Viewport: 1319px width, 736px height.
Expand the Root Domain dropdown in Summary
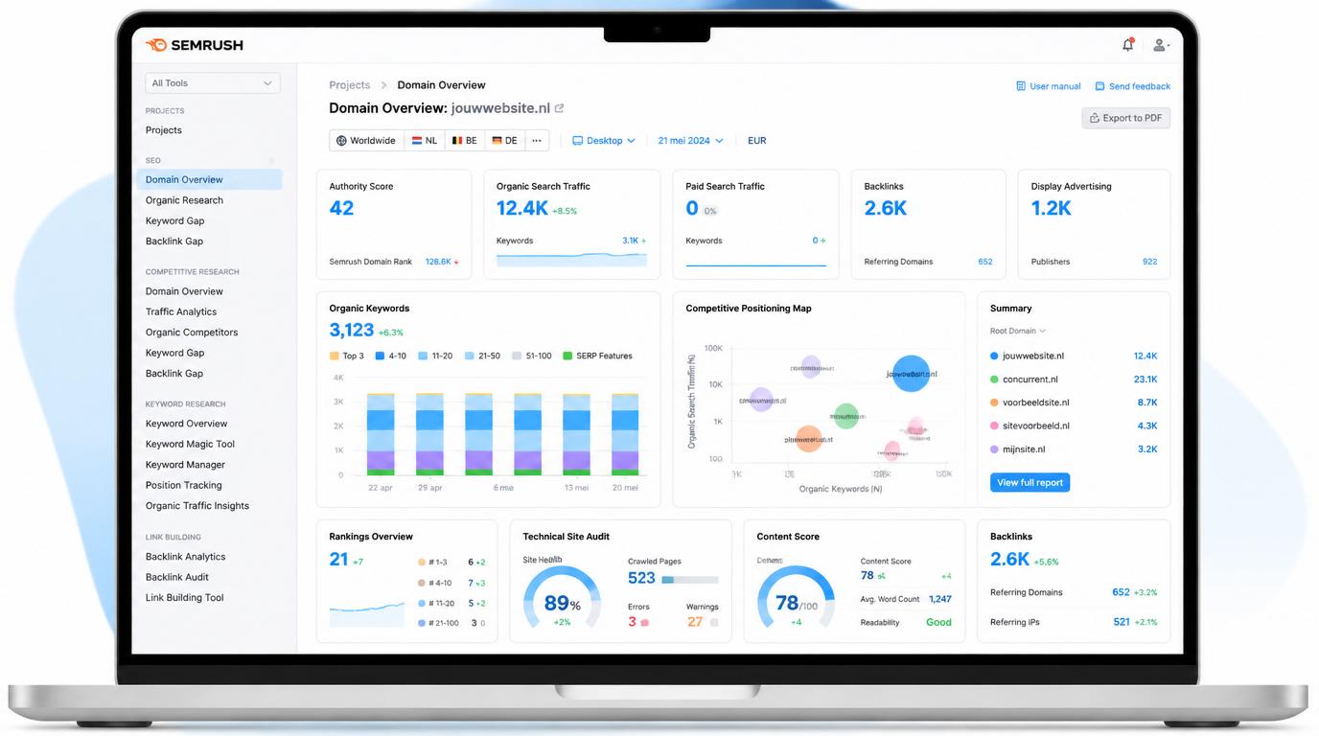(x=1018, y=331)
